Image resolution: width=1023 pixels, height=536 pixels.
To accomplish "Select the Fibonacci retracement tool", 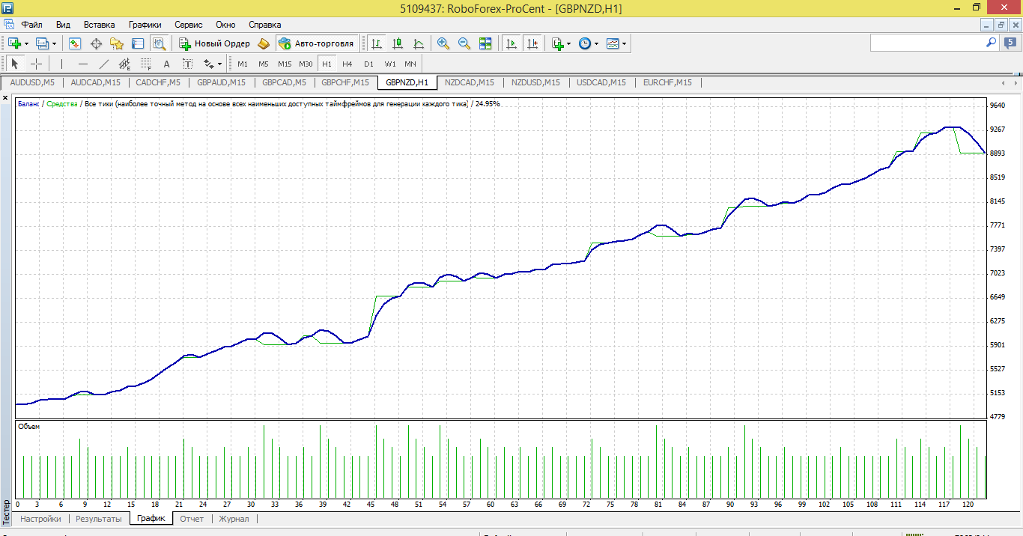I will click(x=145, y=64).
